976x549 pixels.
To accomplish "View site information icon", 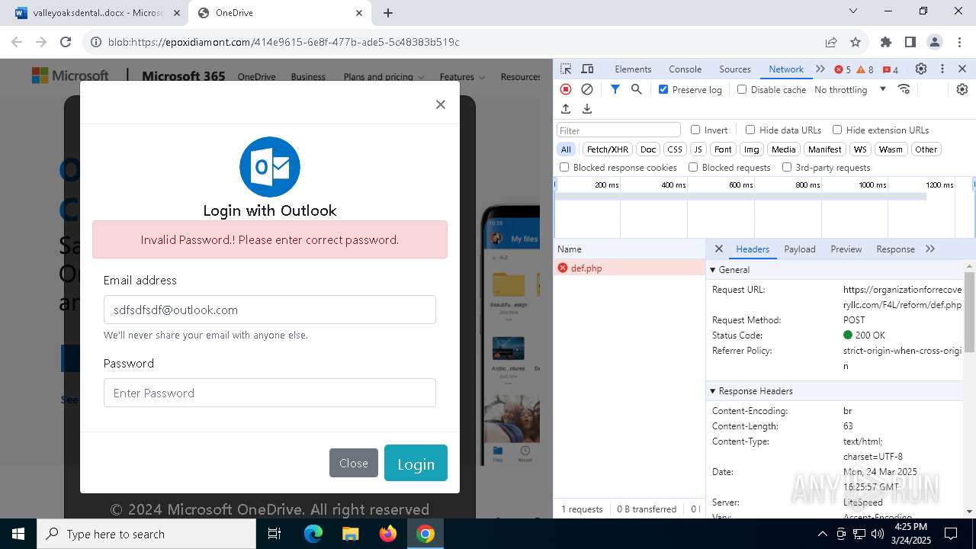I will [x=96, y=42].
